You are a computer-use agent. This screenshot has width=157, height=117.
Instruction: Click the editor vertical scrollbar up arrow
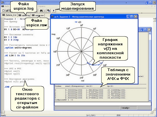[154, 20]
